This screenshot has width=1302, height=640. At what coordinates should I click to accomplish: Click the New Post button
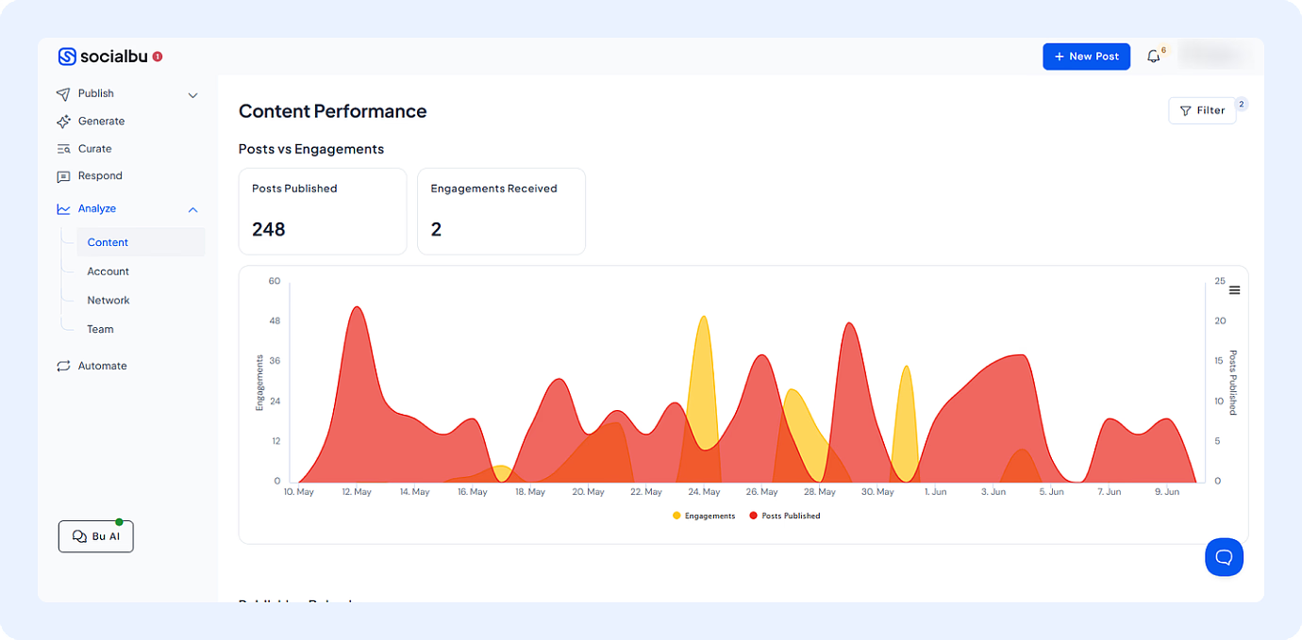[x=1086, y=57]
